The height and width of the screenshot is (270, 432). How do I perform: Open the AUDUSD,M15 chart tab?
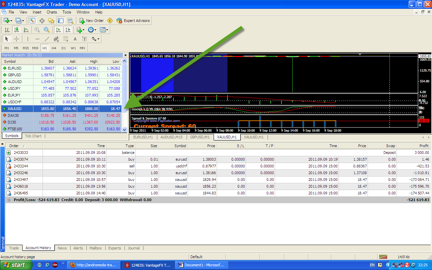171,137
